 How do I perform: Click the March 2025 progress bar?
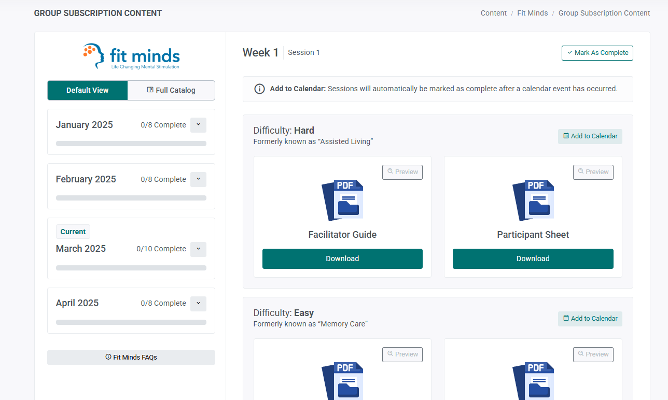click(x=131, y=268)
